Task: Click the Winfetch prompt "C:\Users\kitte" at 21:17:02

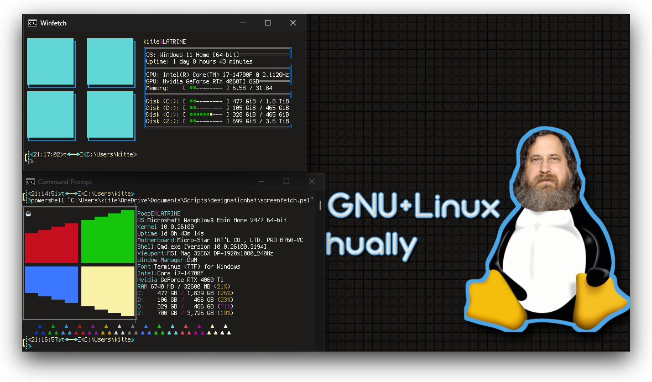Action: [110, 155]
